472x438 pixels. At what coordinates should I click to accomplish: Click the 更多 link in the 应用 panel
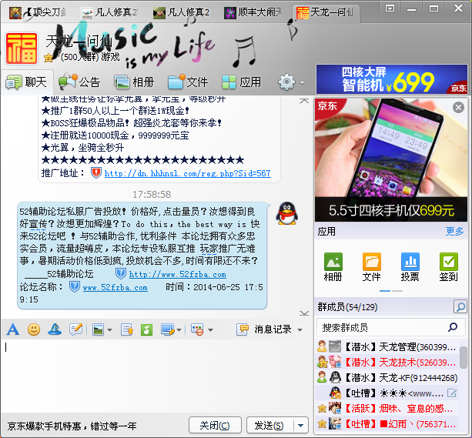pyautogui.click(x=454, y=231)
